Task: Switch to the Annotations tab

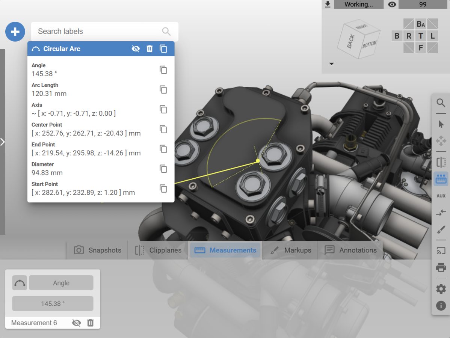Action: [350, 250]
